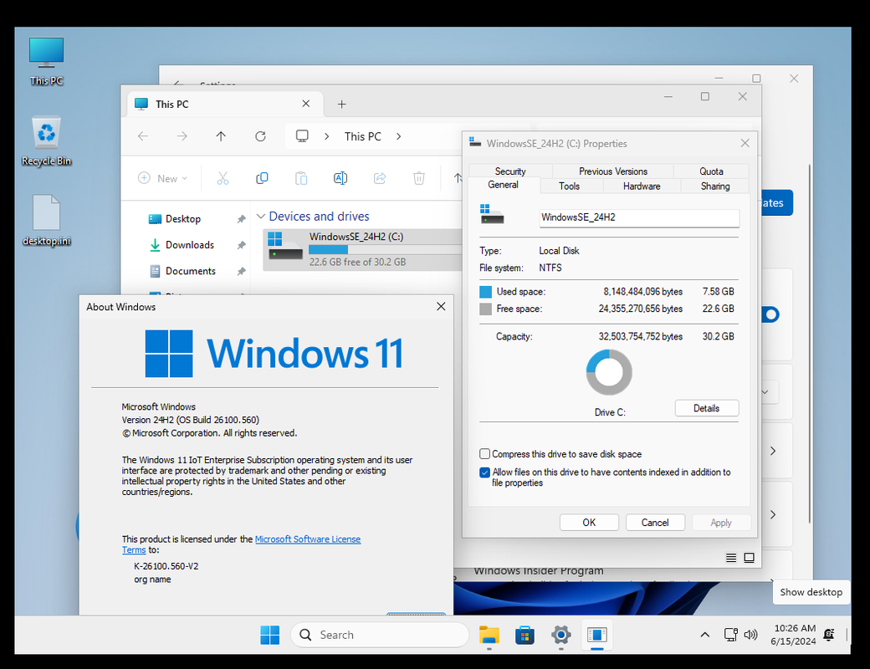Open the Windows Start menu

270,635
